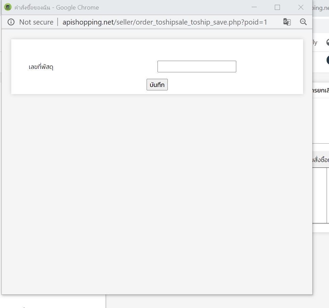Click the API Shopping favicon in title bar
The image size is (329, 308).
8,7
